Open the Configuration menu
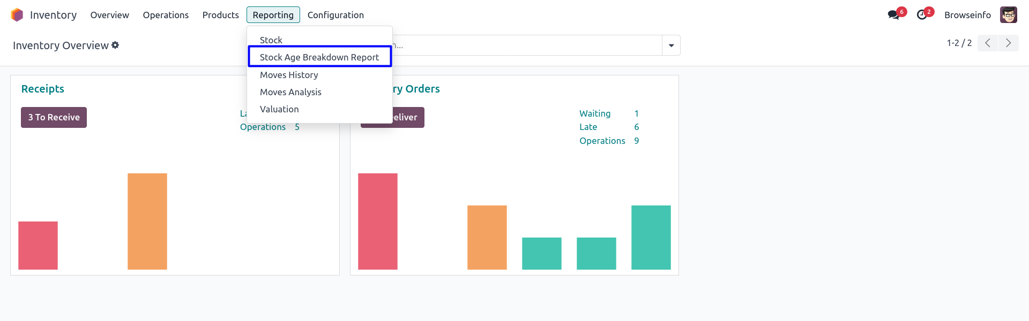 pos(335,15)
